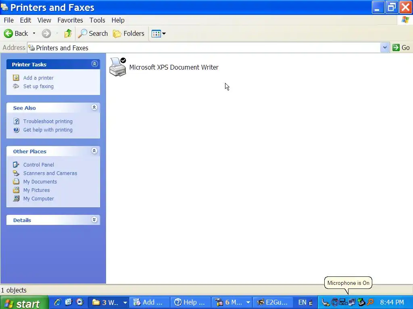Open the Tools menu
Viewport: 413px width, 309px height.
97,20
